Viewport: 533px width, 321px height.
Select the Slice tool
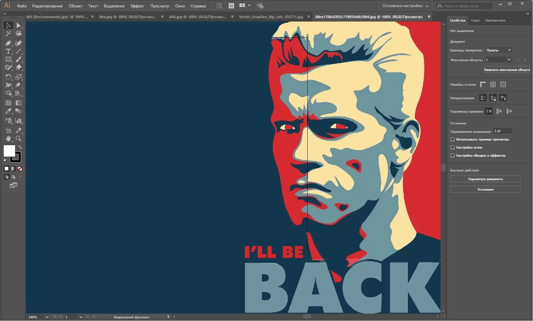click(18, 130)
